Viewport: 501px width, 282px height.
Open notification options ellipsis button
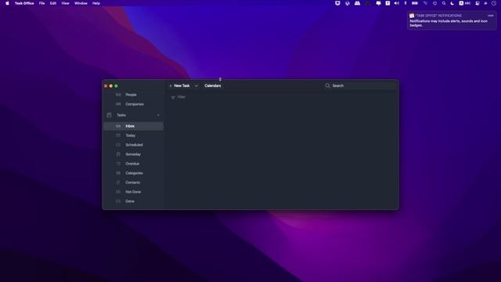491,16
